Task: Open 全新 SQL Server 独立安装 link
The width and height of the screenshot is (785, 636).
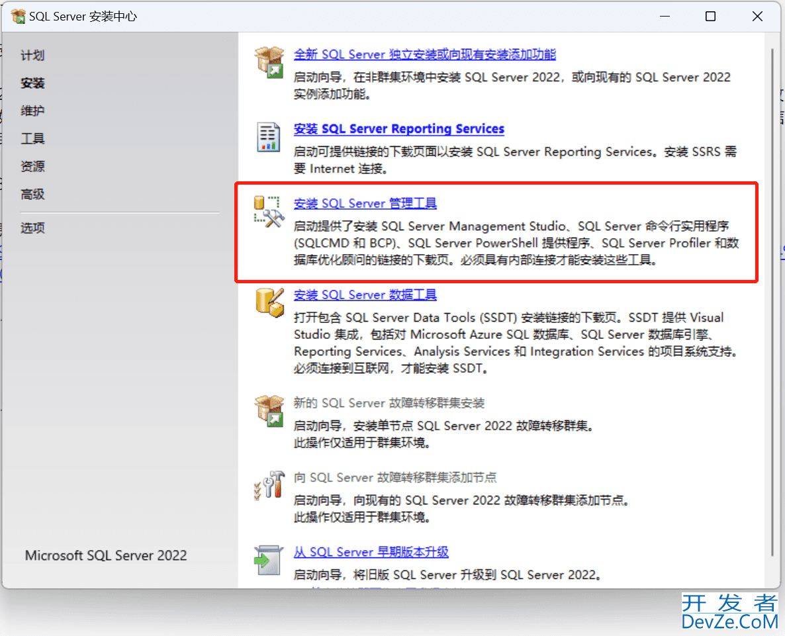Action: click(424, 54)
